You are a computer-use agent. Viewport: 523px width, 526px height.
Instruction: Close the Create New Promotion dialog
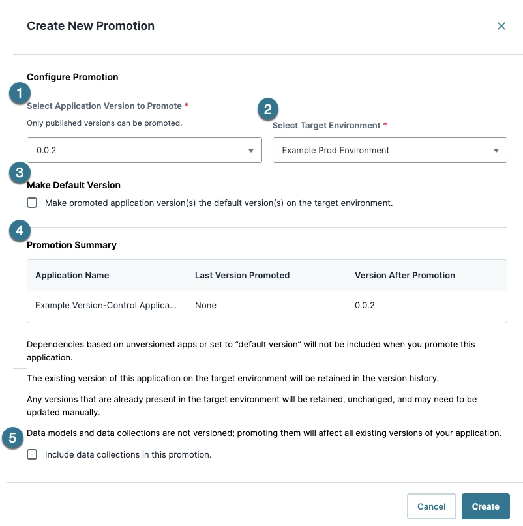(x=501, y=26)
